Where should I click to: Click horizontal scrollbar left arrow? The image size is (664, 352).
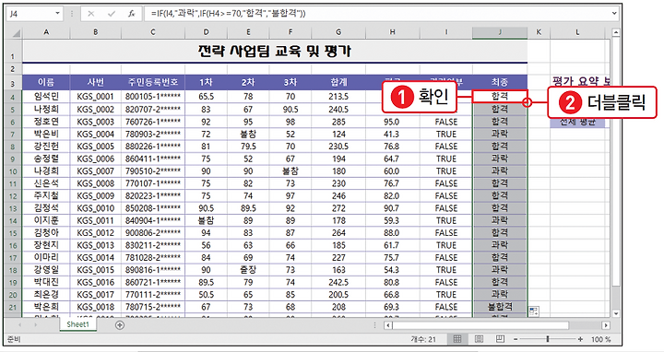point(388,325)
